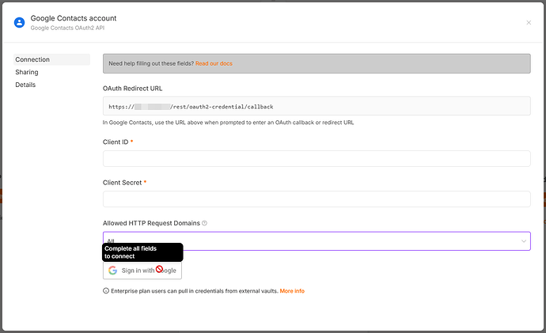This screenshot has height=333, width=546.
Task: Switch to the Details tab
Action: [25, 85]
